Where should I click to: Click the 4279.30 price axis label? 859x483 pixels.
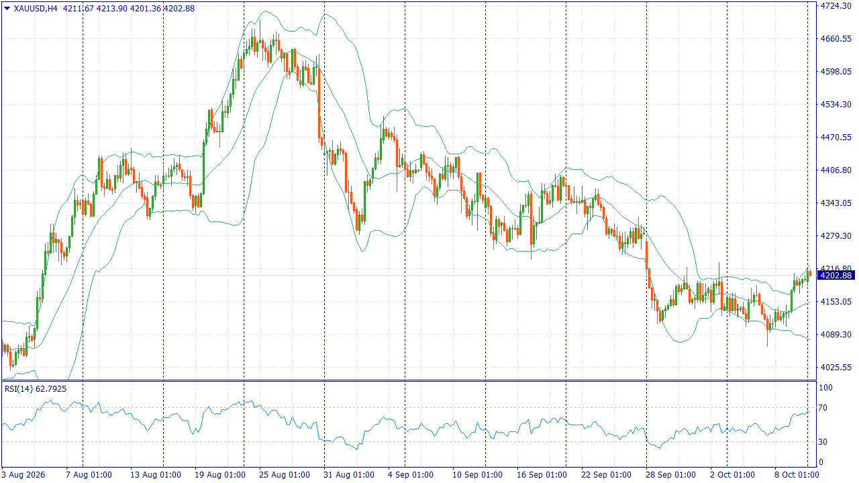point(836,235)
